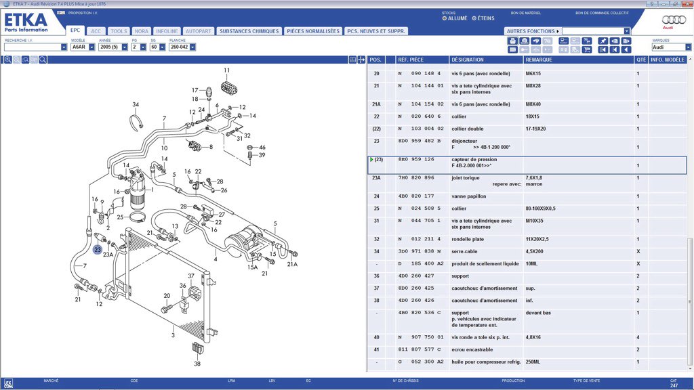The width and height of the screenshot is (694, 390).
Task: Click the print icon in the toolbar
Action: pyautogui.click(x=512, y=41)
